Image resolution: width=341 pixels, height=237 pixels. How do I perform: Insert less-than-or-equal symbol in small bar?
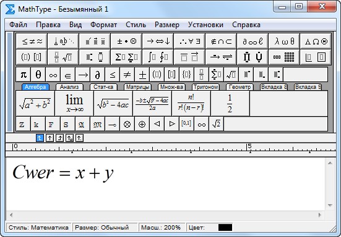[x=113, y=75]
